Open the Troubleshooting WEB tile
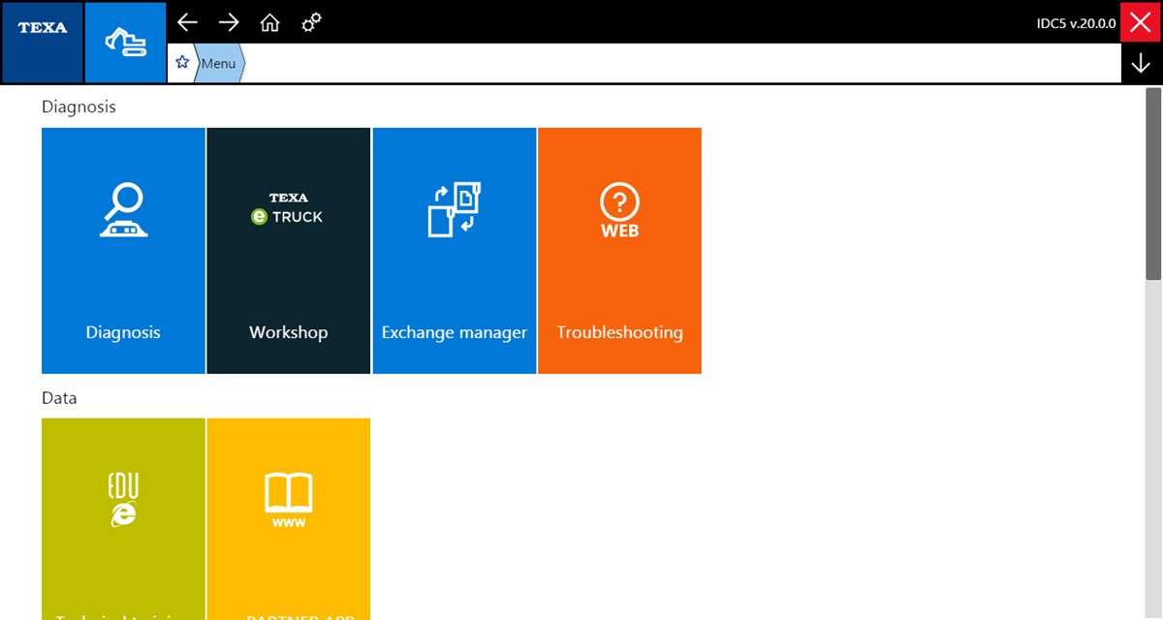1163x620 pixels. (619, 250)
